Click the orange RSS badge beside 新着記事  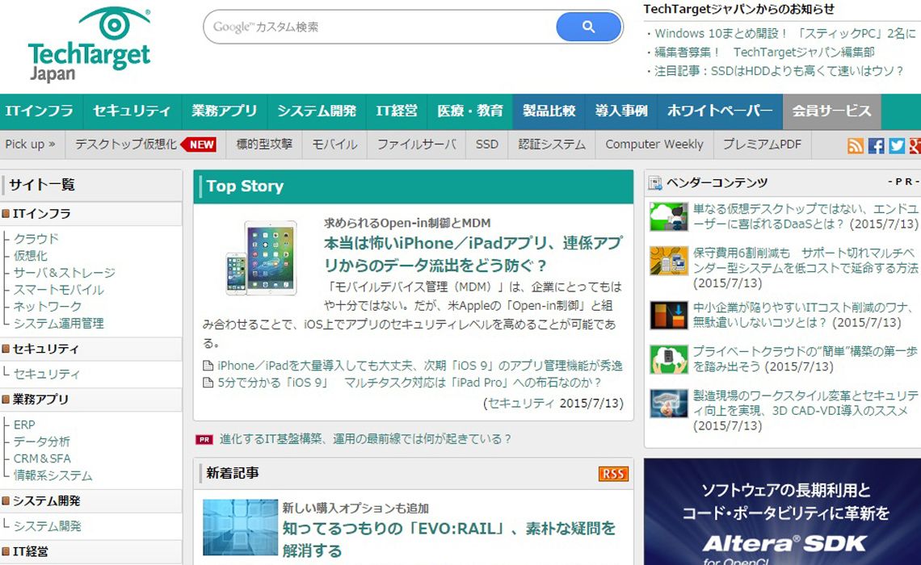tap(613, 474)
